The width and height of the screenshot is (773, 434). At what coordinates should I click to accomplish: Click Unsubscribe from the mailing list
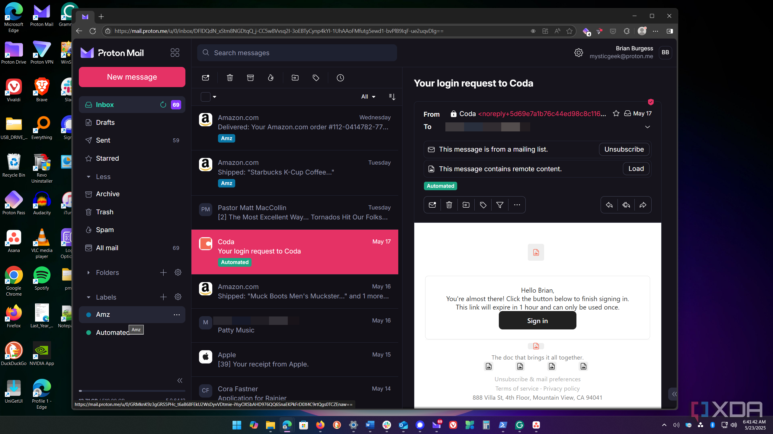click(x=624, y=149)
